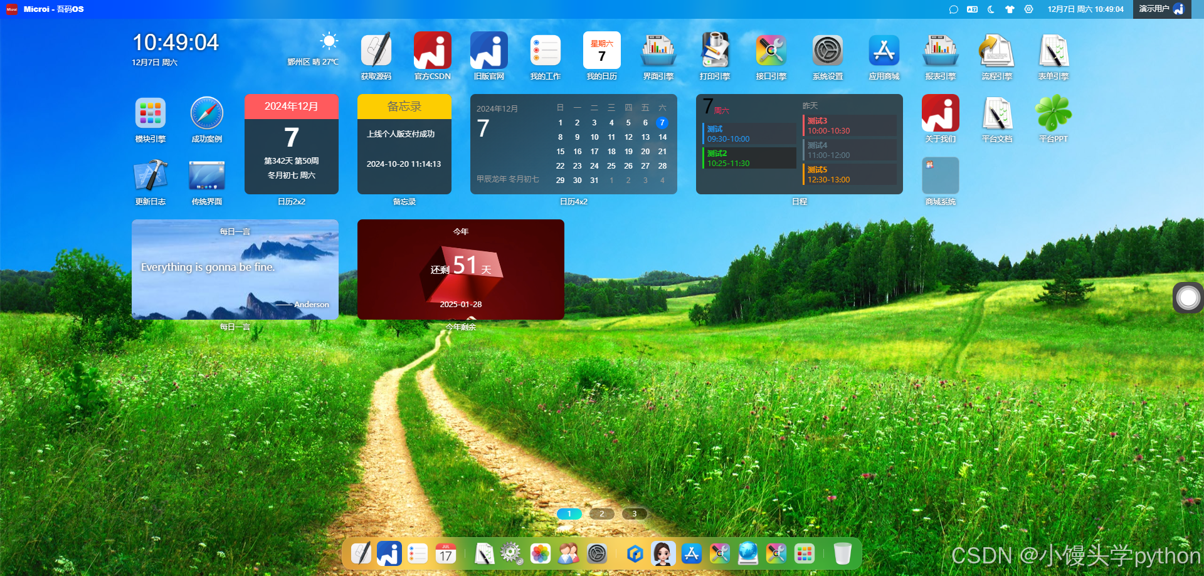Open the 表单引擎 app
The image size is (1204, 576).
point(1053,50)
